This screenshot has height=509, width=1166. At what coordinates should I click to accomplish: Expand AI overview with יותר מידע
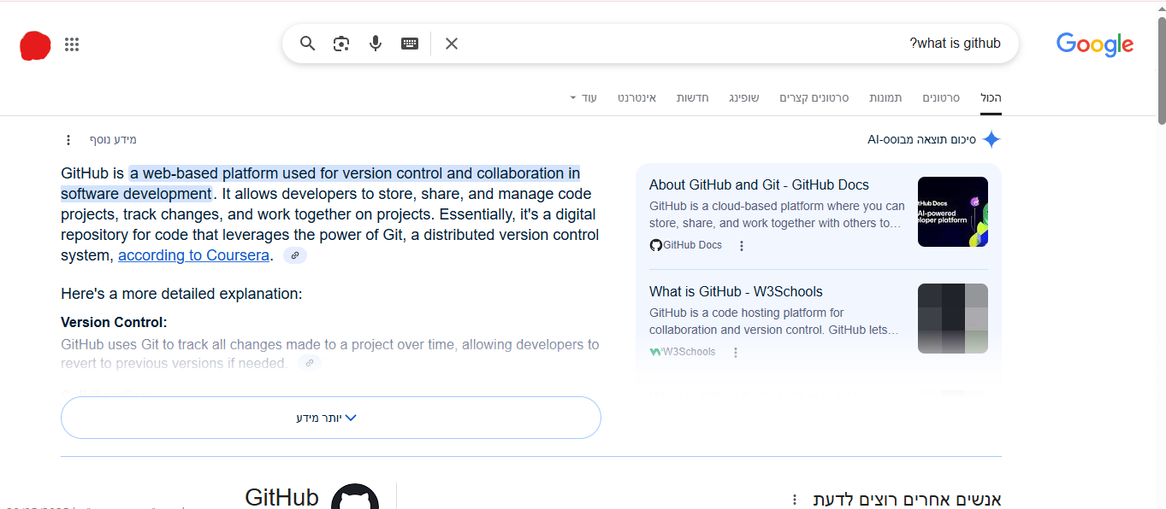pos(331,418)
